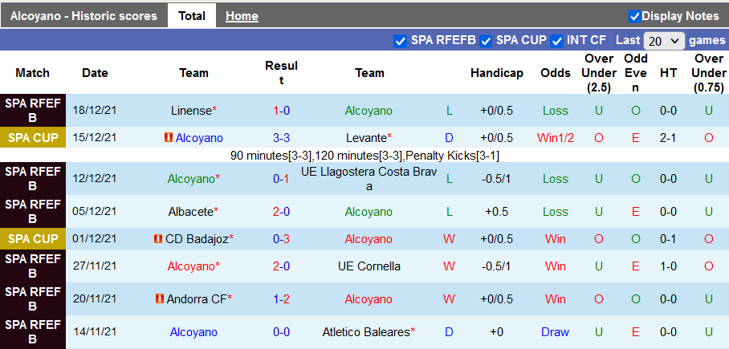
Task: Click UE Cornella team name
Action: click(x=369, y=266)
